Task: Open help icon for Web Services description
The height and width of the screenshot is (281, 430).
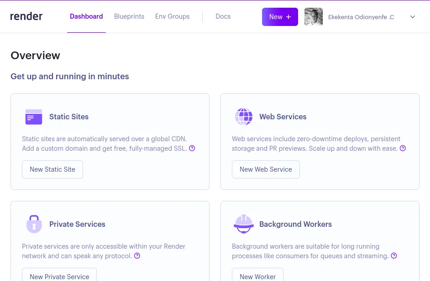Action: coord(403,148)
